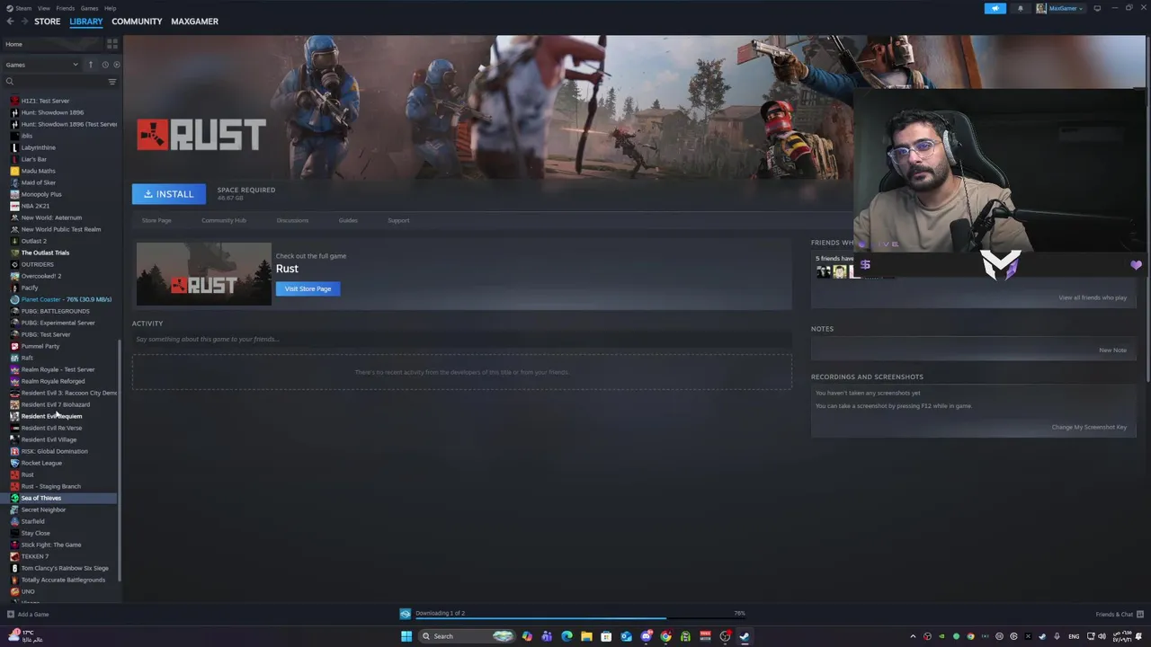Screen dimensions: 1151x647
Task: Click the sort-by-name arrow icon in sidebar
Action: click(x=90, y=65)
